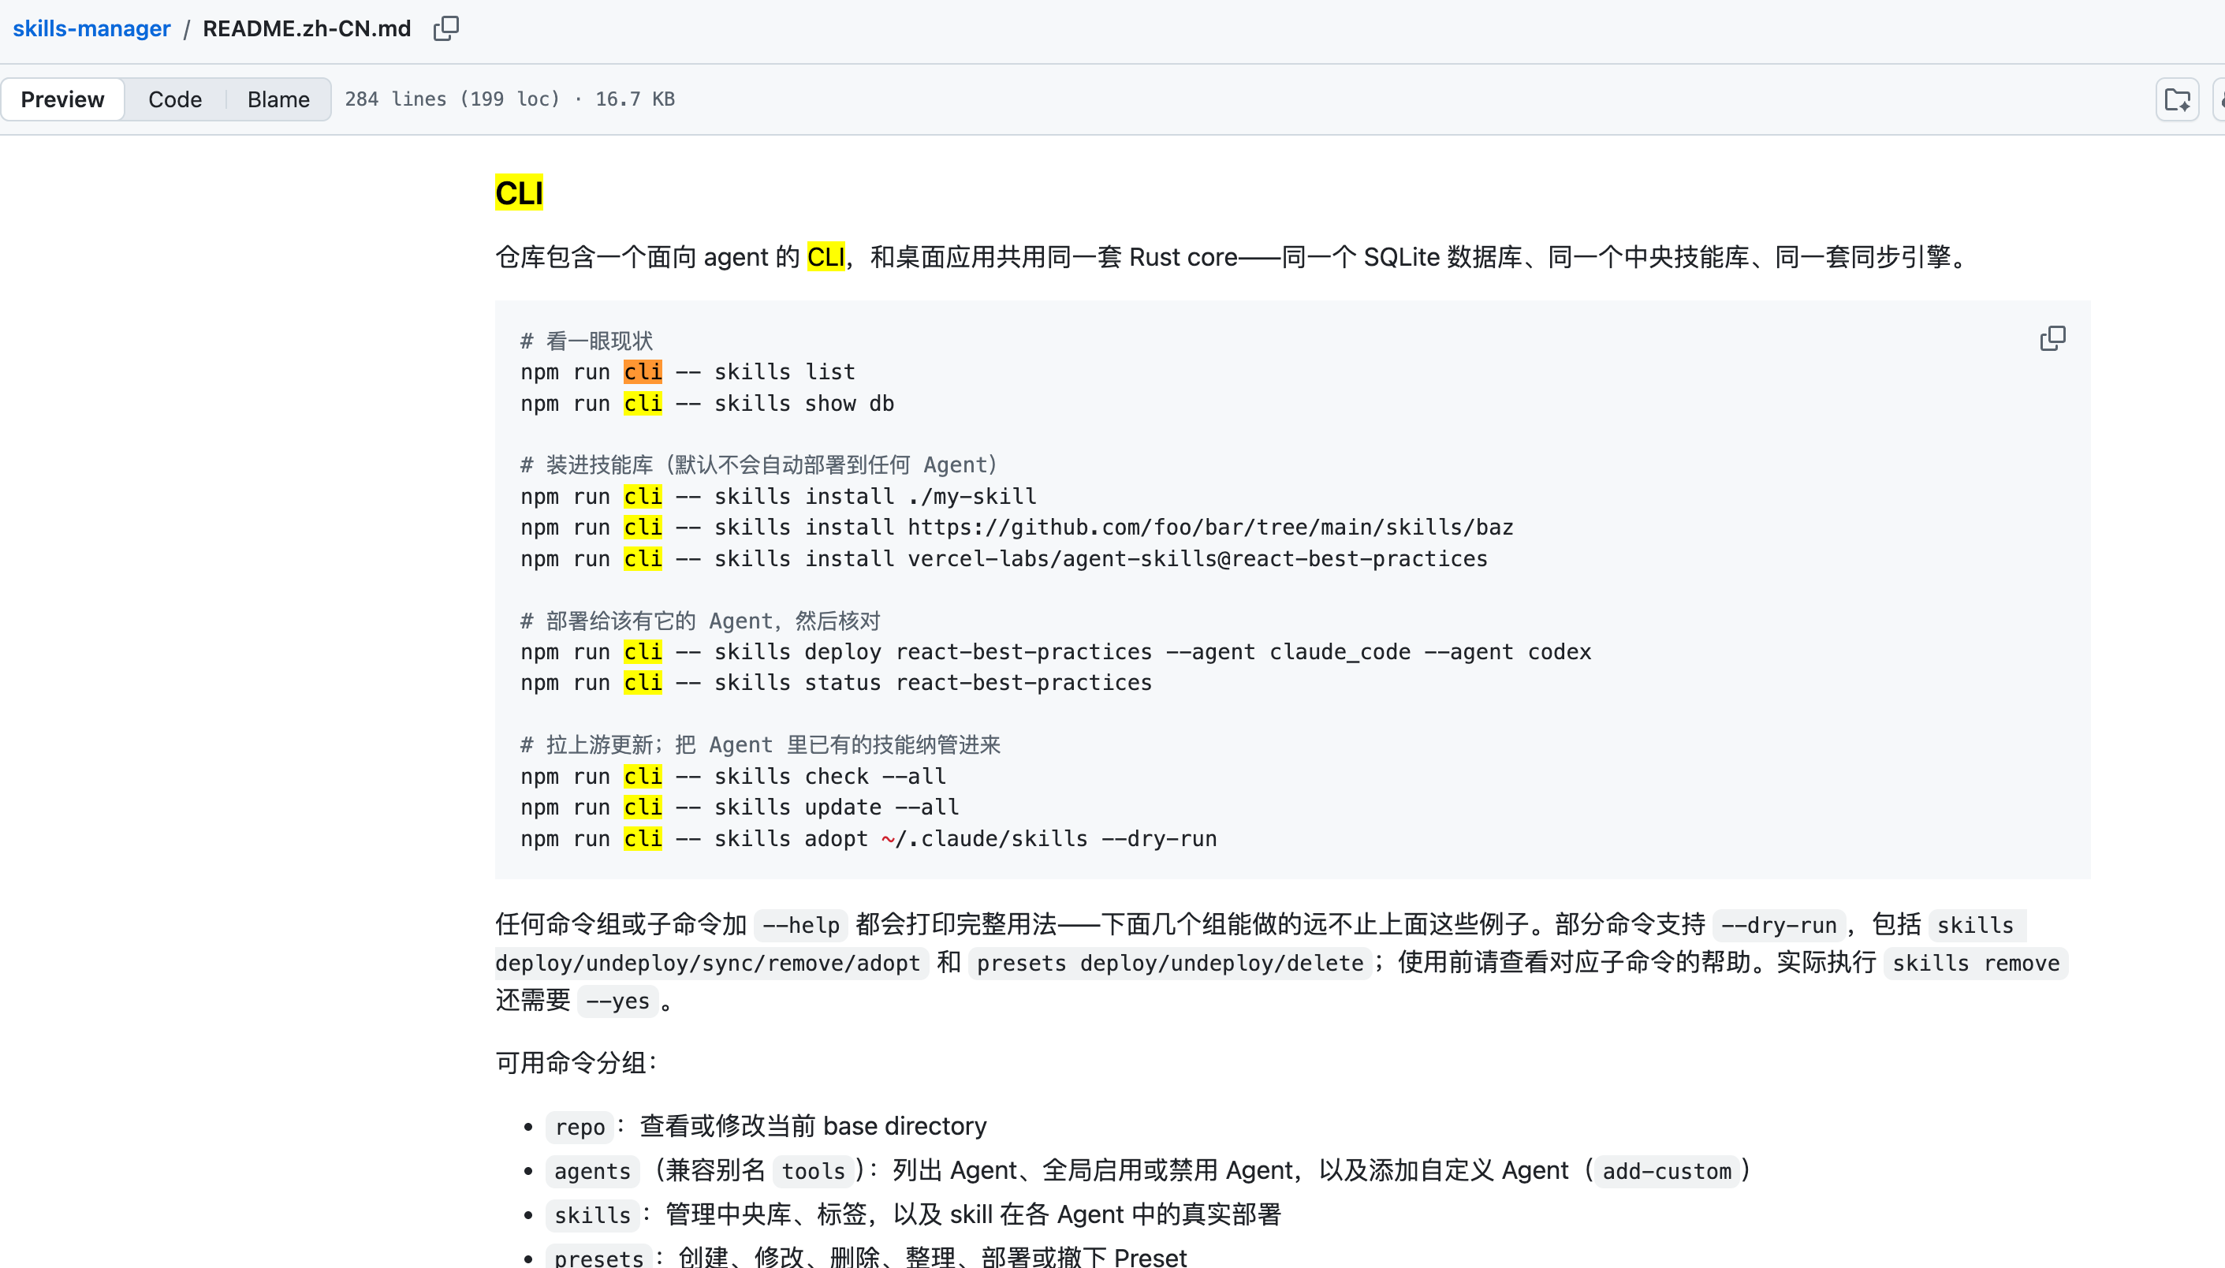Click the github.com/foo/bar install URL line
The width and height of the screenshot is (2225, 1268).
(x=1017, y=527)
